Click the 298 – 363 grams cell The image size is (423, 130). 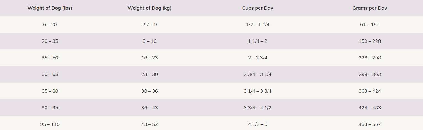click(369, 74)
